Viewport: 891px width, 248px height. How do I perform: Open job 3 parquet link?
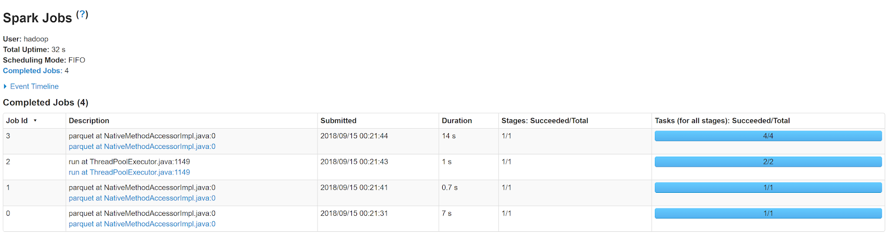142,147
